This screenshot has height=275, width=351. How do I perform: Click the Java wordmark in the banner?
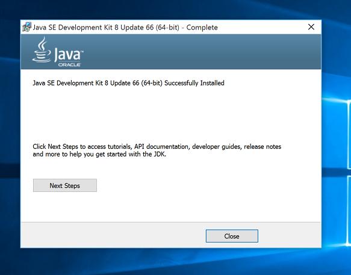[67, 54]
